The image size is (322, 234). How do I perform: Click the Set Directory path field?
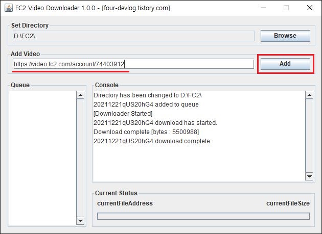pyautogui.click(x=133, y=36)
